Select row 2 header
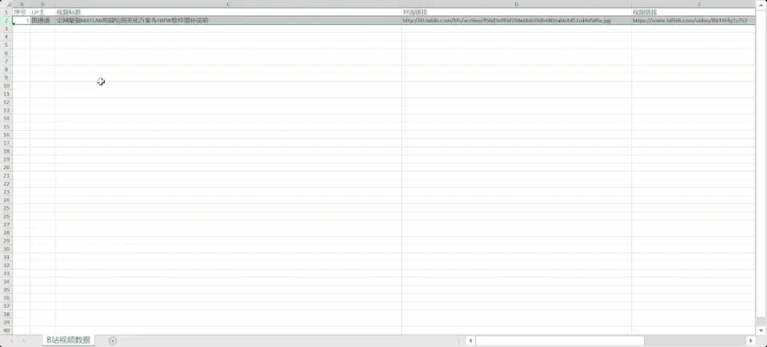 pos(6,20)
